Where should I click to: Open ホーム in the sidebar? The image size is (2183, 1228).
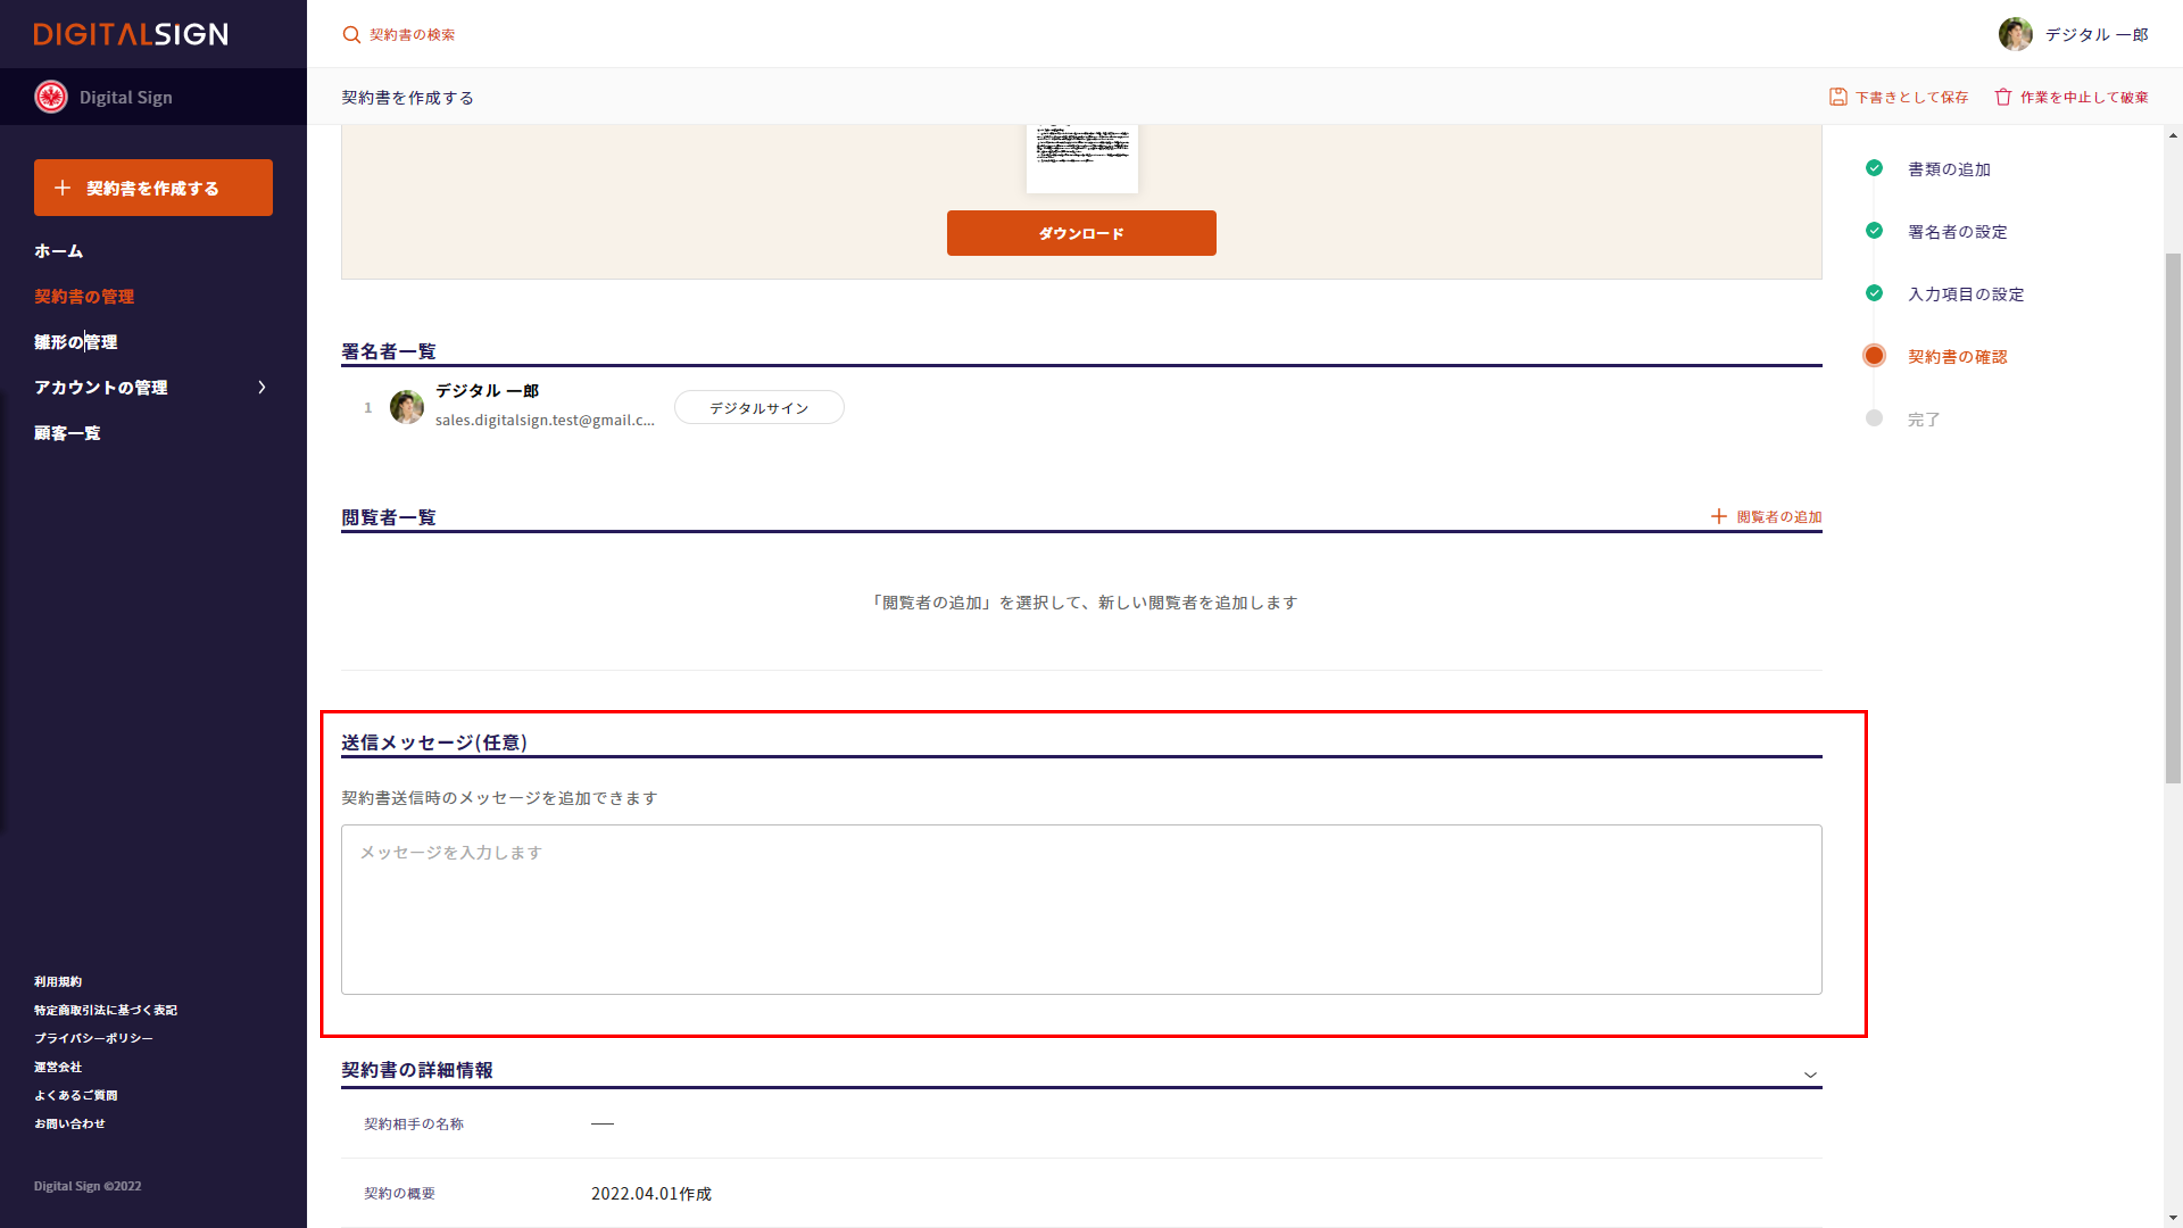coord(59,251)
